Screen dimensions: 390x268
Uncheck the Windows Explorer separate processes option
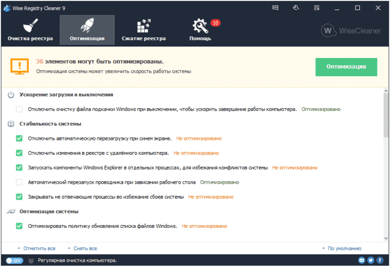coord(19,167)
